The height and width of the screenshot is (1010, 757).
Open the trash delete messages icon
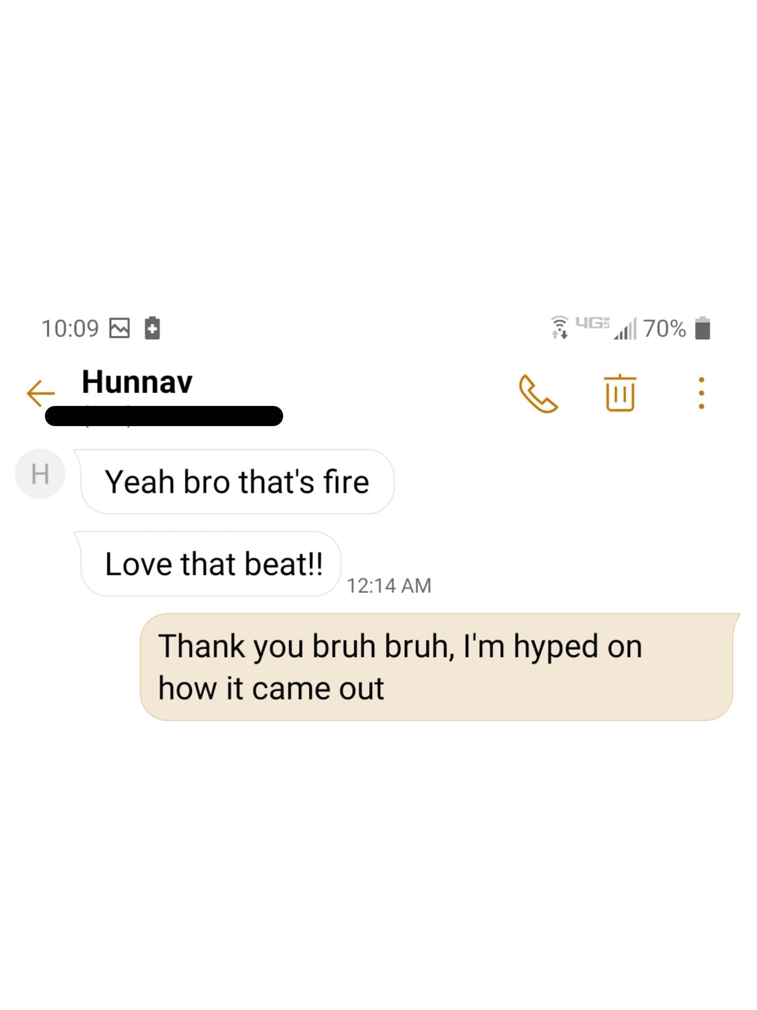(620, 393)
